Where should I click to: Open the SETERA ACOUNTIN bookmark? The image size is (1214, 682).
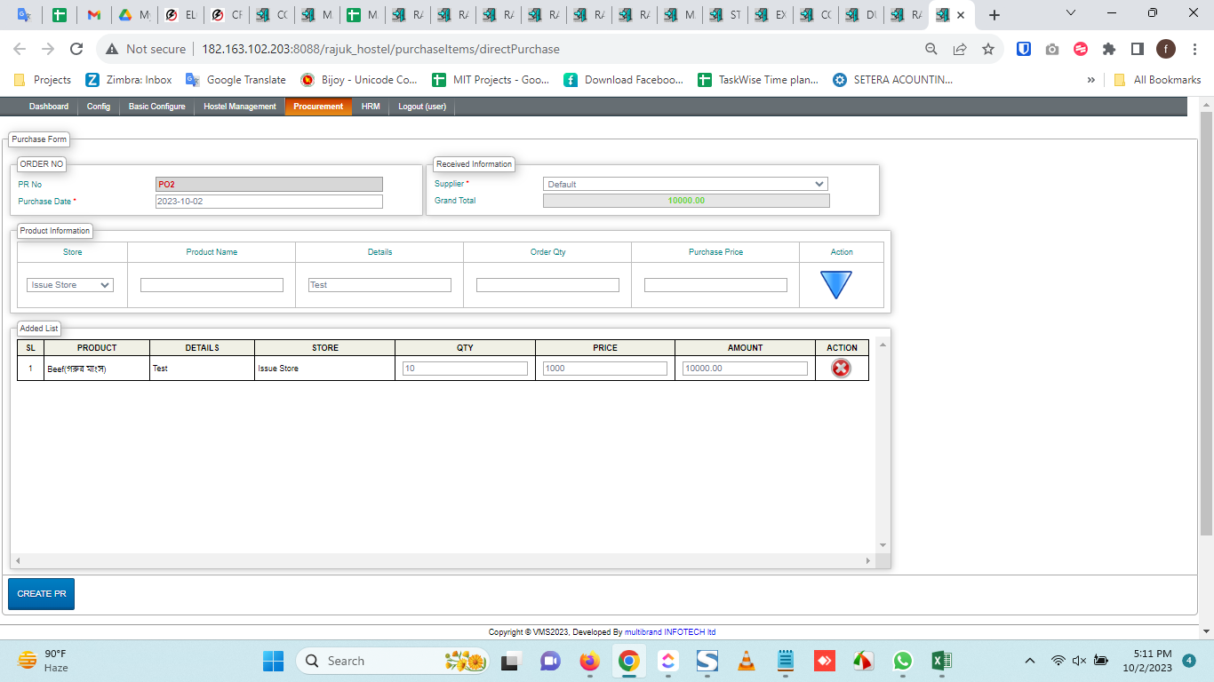click(892, 80)
